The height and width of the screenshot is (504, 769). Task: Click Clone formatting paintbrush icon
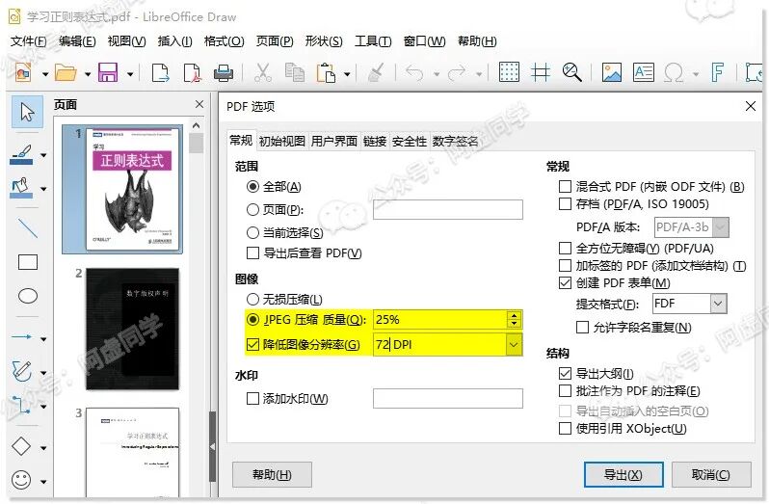377,73
